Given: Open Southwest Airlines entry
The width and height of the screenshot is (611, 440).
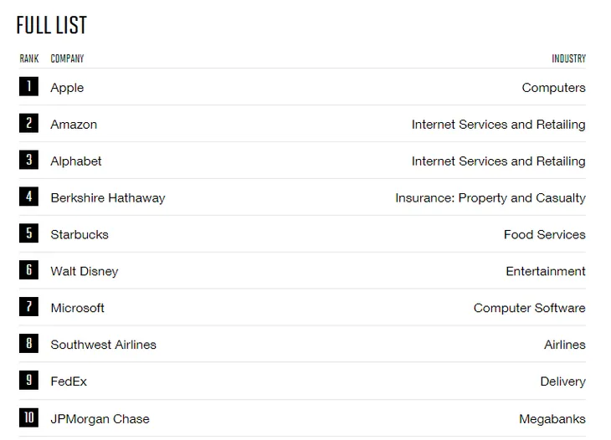Looking at the screenshot, I should [103, 345].
